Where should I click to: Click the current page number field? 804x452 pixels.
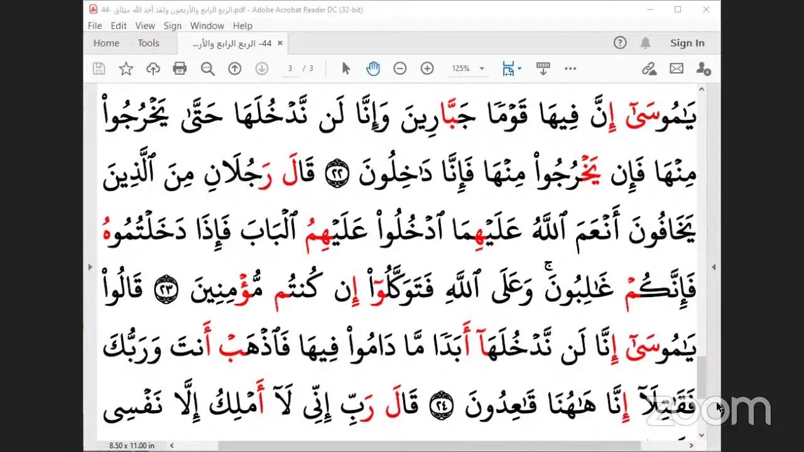pyautogui.click(x=290, y=68)
